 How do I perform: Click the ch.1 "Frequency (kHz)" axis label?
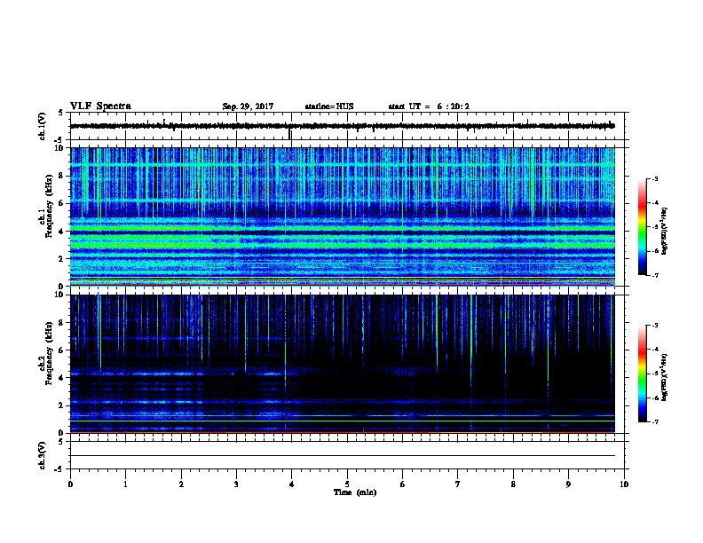coord(49,206)
